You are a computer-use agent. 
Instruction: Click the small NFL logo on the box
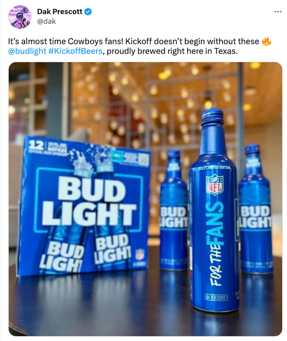click(x=140, y=254)
